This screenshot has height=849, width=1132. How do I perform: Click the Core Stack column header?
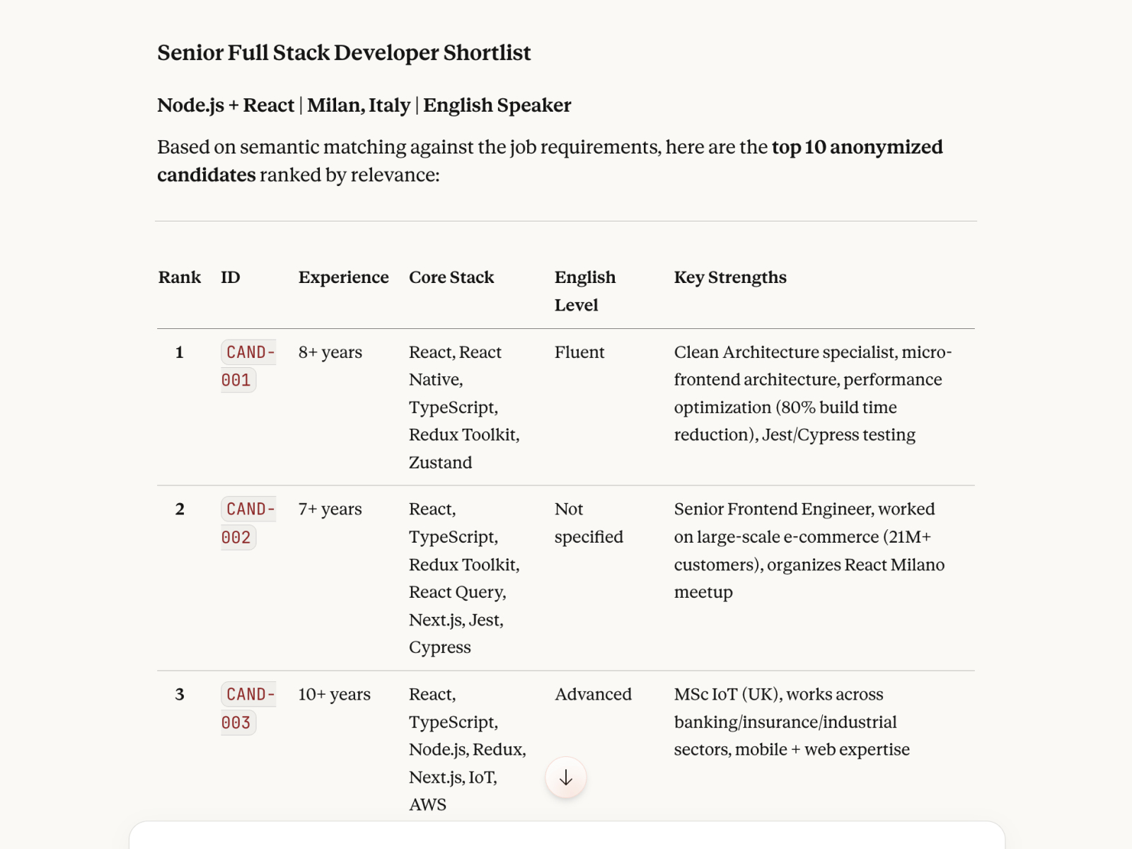pos(451,277)
